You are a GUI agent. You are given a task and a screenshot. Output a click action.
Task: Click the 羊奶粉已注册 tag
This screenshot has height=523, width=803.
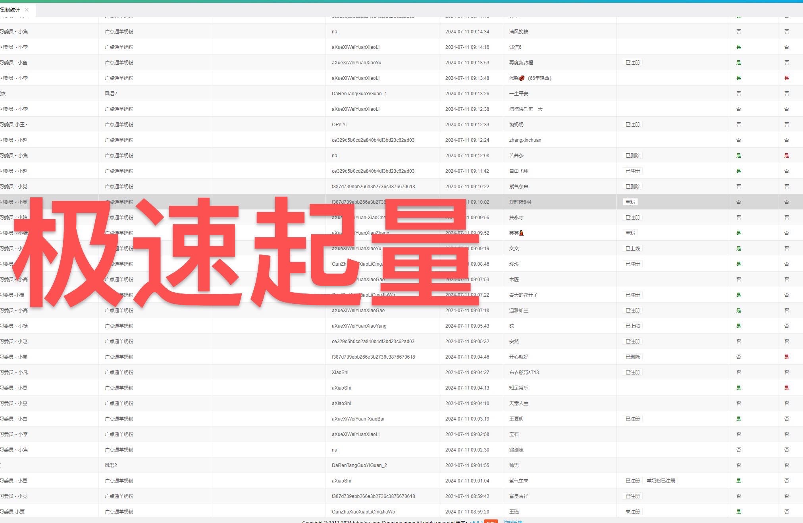661,481
